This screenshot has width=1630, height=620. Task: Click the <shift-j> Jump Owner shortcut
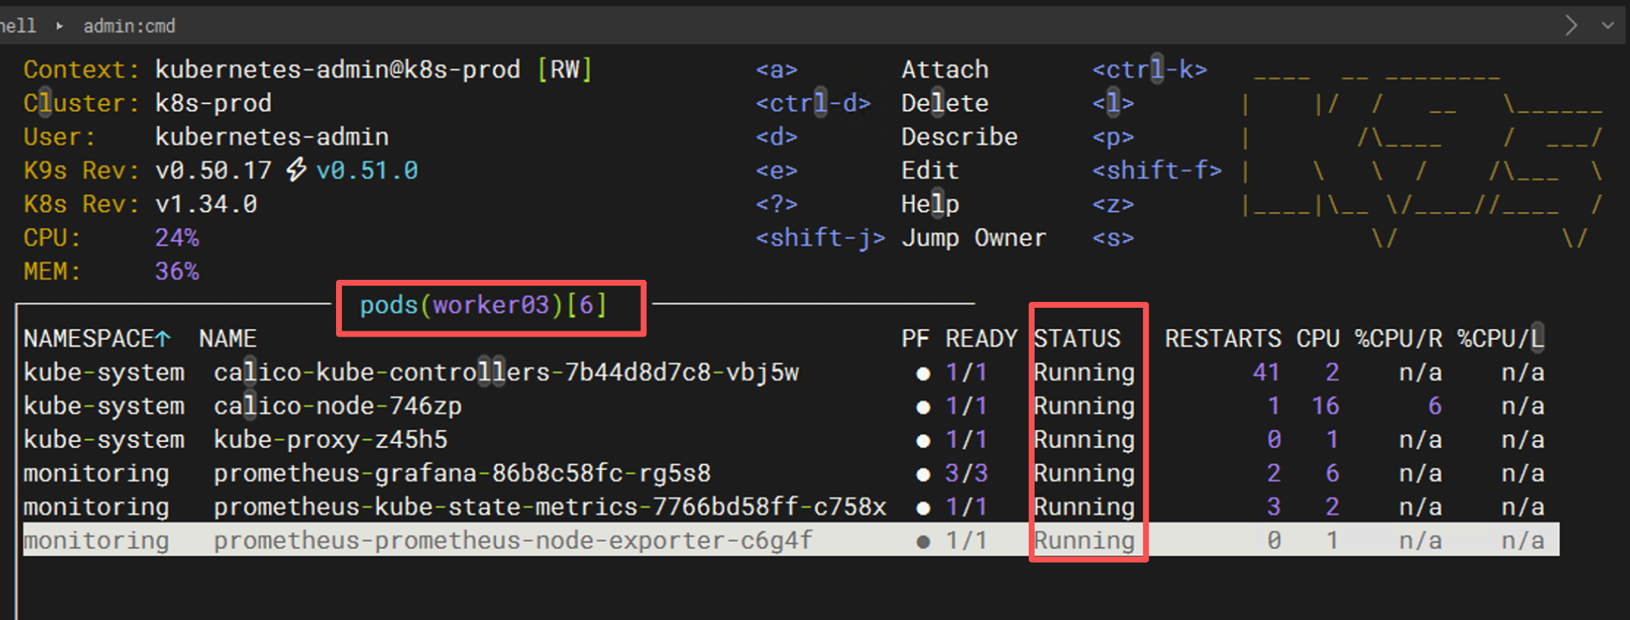click(x=900, y=238)
